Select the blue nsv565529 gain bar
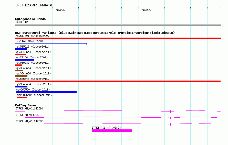Image resolution: width=228 pixels, height=145 pixels. (21, 49)
